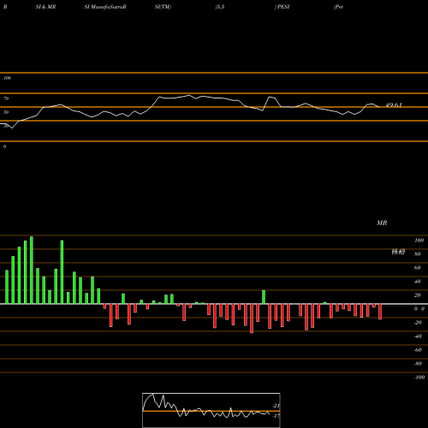Click the 100 label on MR axis

(419, 241)
